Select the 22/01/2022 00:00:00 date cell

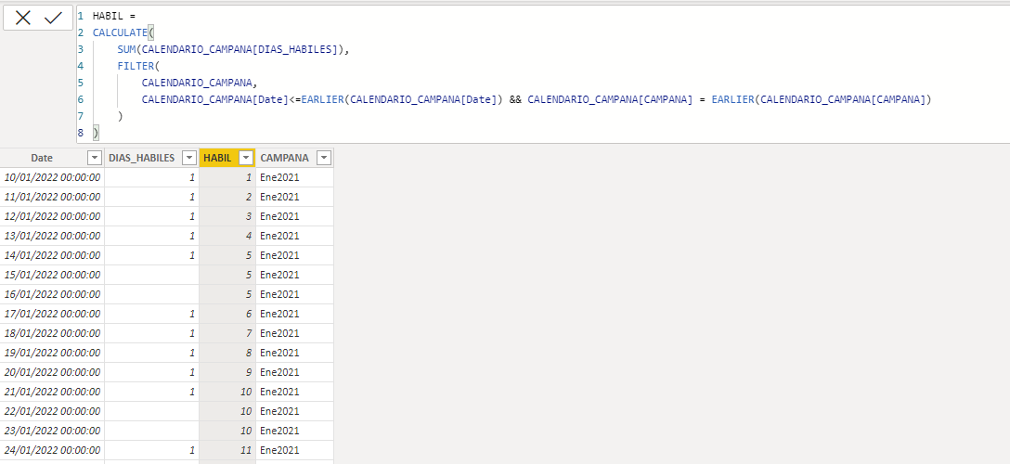pyautogui.click(x=52, y=411)
